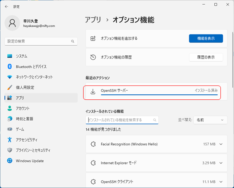Open 時刻と言語 settings

(x=24, y=119)
